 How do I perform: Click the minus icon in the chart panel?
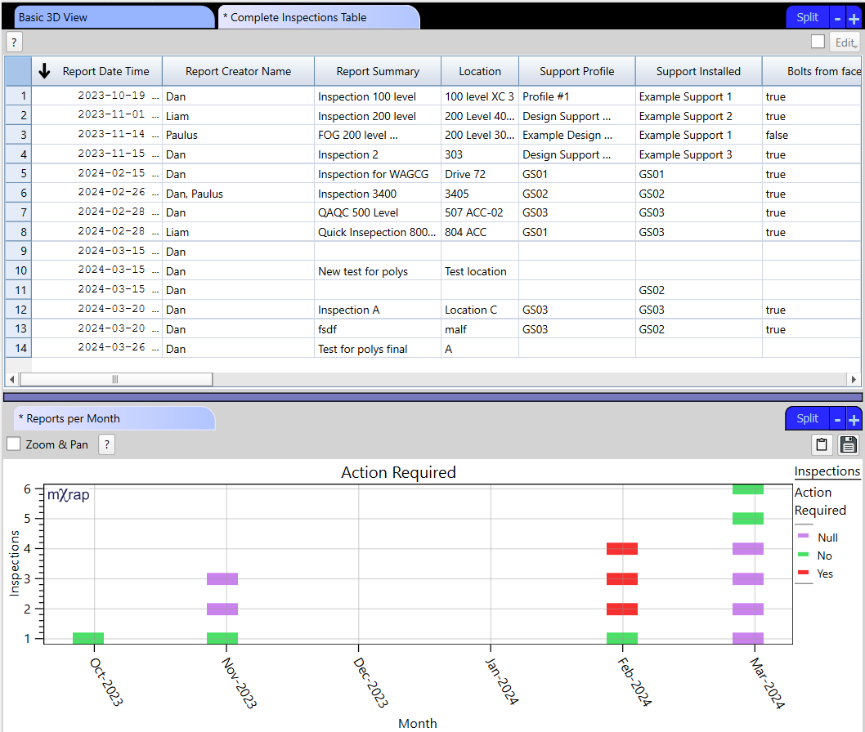coord(837,419)
